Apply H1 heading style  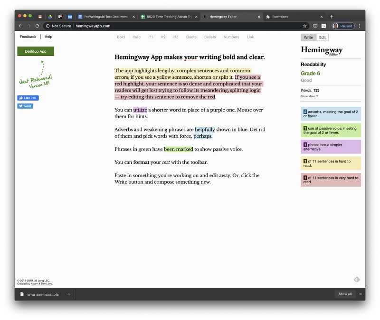pos(151,37)
